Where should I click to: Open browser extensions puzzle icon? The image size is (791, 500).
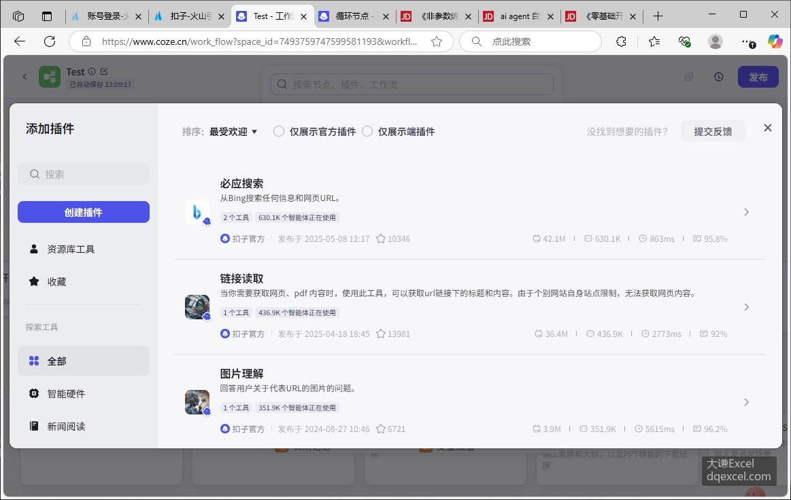622,41
